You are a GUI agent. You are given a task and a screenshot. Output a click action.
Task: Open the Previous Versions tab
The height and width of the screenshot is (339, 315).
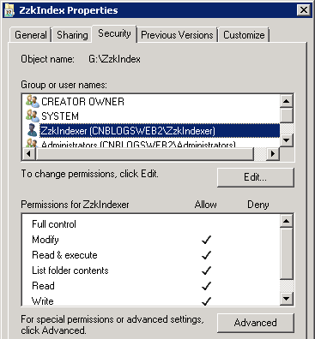(177, 35)
